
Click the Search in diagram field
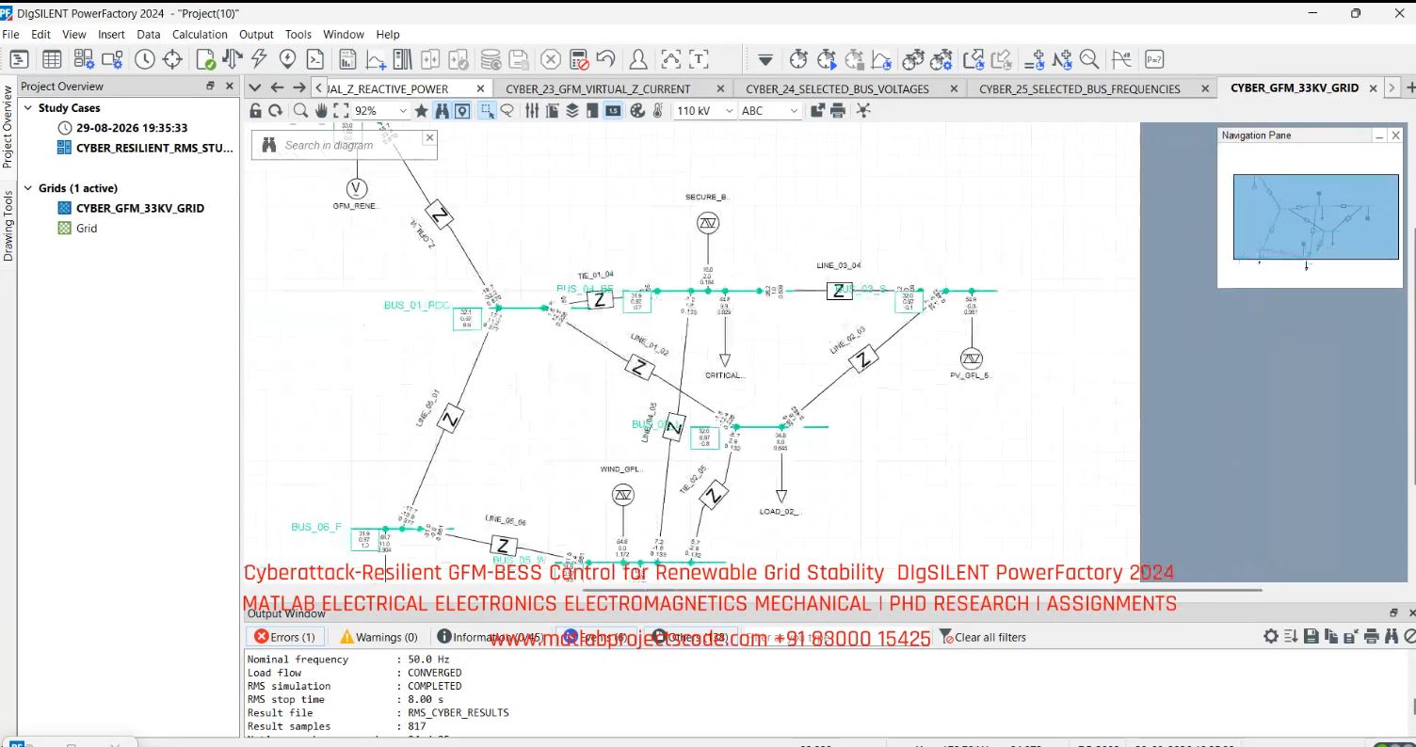coord(344,145)
